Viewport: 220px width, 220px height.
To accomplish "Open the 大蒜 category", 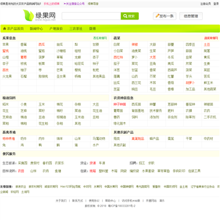I will pos(153,45).
